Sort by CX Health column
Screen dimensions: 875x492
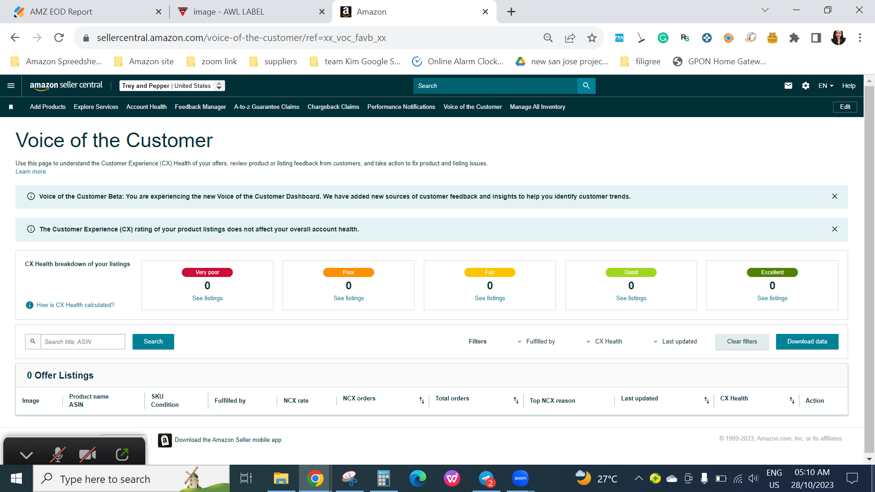pos(792,400)
